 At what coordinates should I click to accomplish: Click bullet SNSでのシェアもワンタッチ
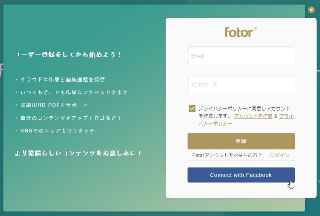(58, 131)
